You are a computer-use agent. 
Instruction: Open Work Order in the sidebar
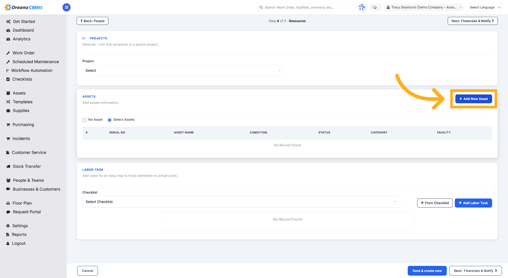(24, 53)
